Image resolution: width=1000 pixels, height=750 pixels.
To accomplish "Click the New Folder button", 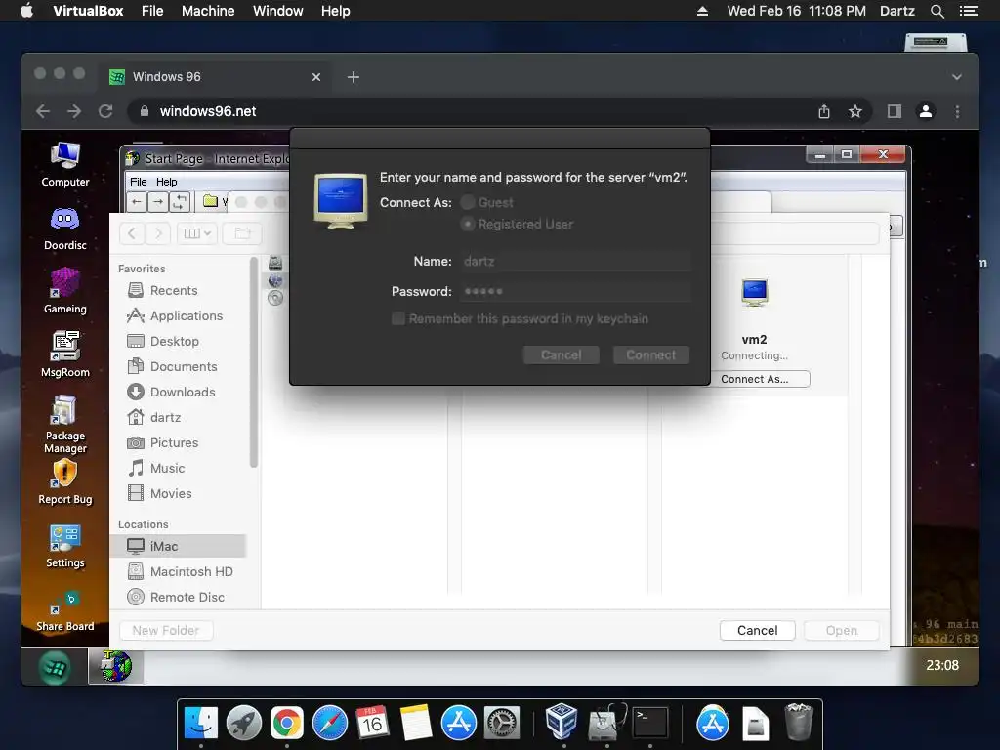I will 166,630.
